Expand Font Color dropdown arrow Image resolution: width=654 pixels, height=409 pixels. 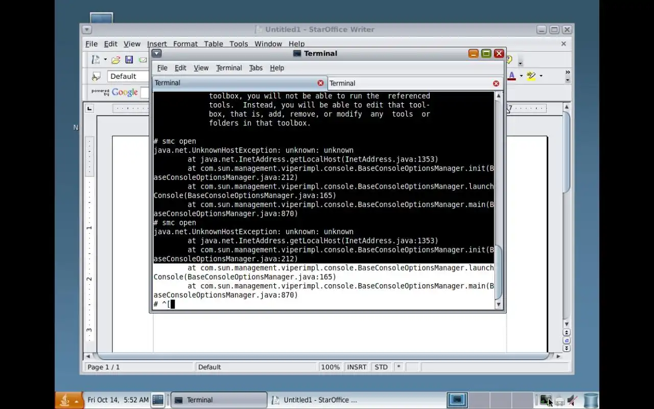[x=521, y=76]
